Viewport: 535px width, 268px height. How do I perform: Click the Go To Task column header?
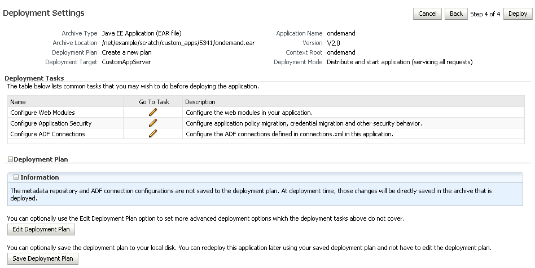(154, 102)
